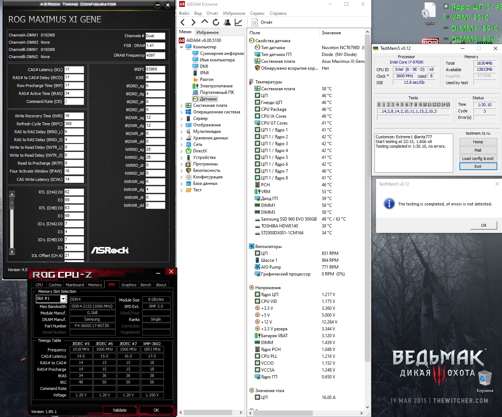Click the Validate button in CPU-Z
The image size is (502, 417).
[x=120, y=410]
